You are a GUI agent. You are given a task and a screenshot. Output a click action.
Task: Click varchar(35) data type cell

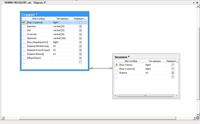[x=63, y=27]
